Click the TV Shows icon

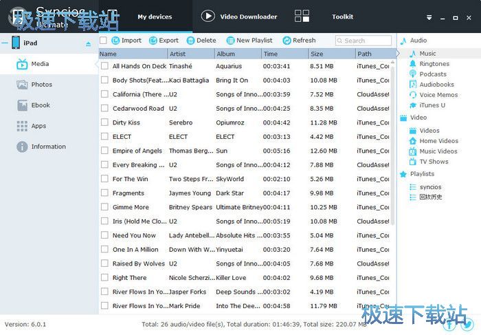413,162
